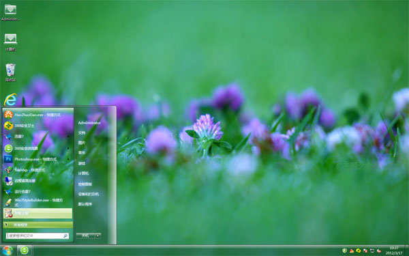Open the Administrator folder icon on desktop
Image resolution: width=409 pixels, height=256 pixels.
coord(10,12)
